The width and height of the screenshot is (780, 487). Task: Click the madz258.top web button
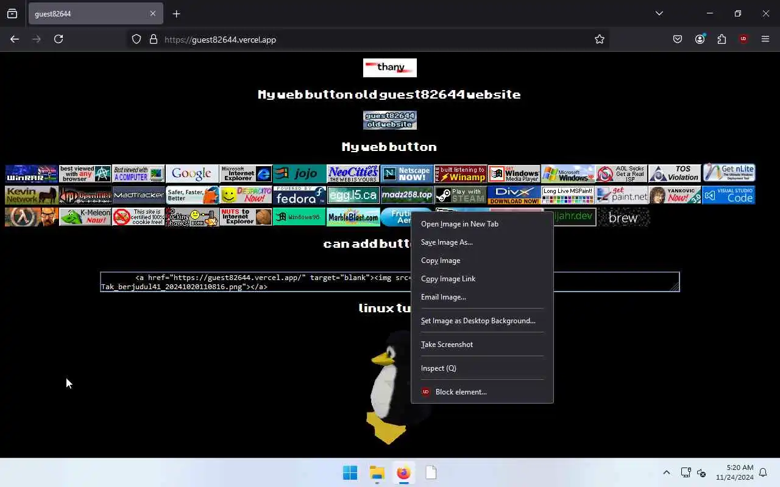(x=406, y=195)
